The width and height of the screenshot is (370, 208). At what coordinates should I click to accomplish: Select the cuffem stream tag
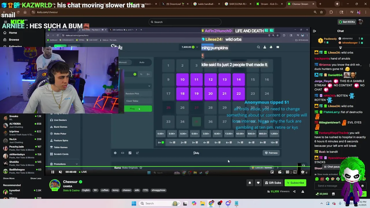point(105,190)
